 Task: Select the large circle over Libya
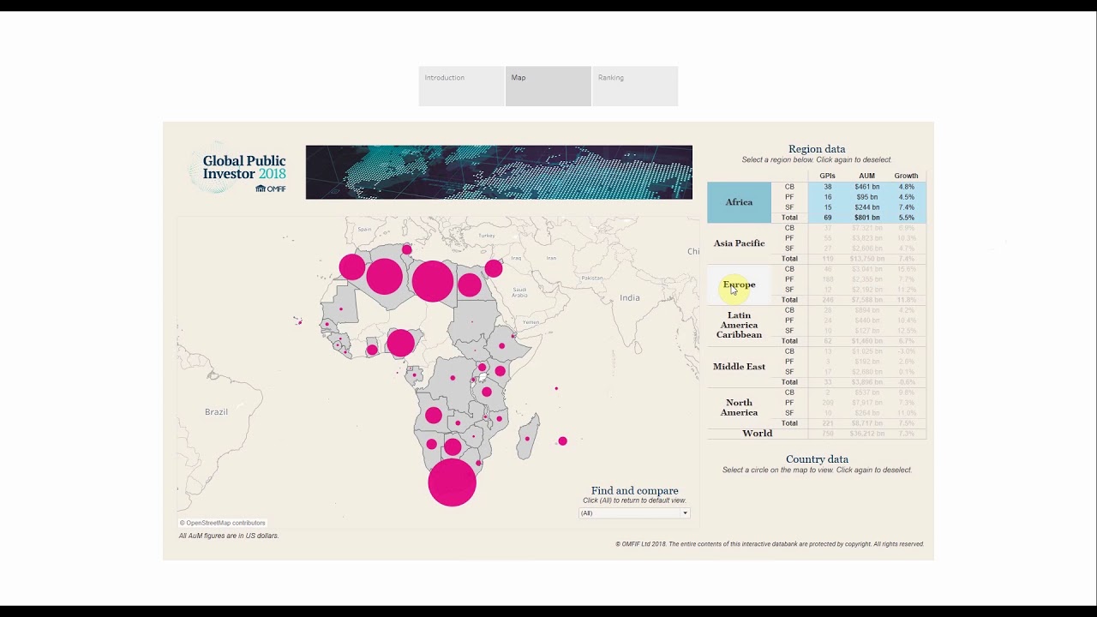pyautogui.click(x=432, y=281)
